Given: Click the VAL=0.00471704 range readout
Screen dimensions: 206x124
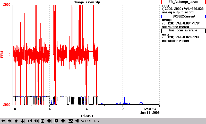Looking at the screenshot, I should (x=188, y=23).
